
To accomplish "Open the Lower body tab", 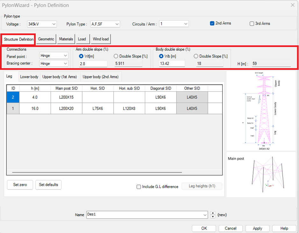I will tap(29, 77).
